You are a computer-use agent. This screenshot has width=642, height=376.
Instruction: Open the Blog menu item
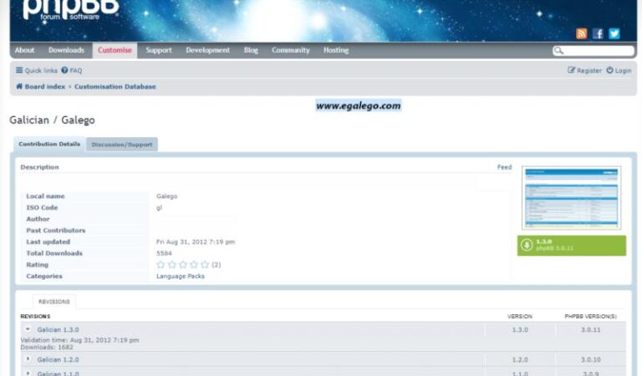(x=251, y=50)
